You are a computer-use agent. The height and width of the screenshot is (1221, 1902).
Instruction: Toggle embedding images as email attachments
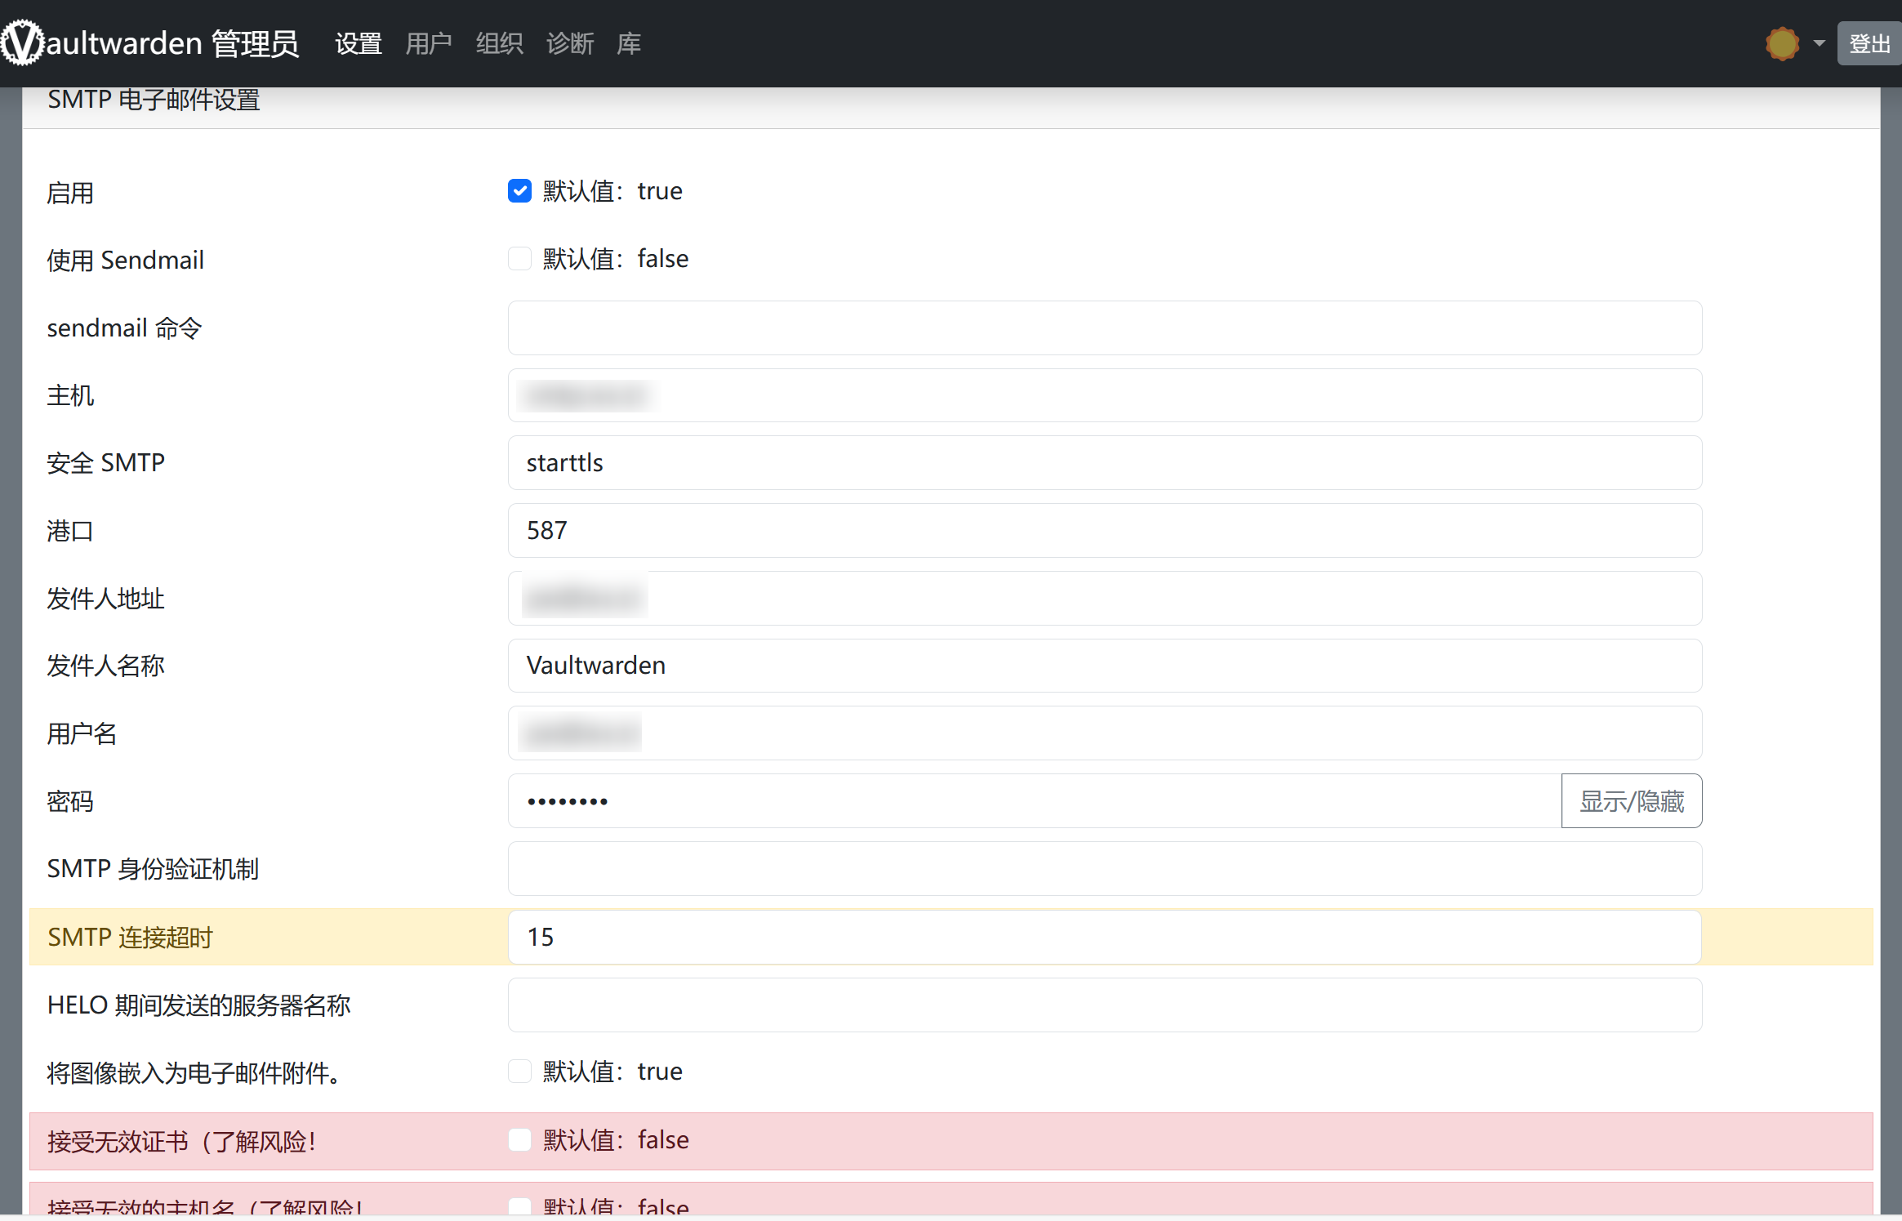coord(519,1072)
